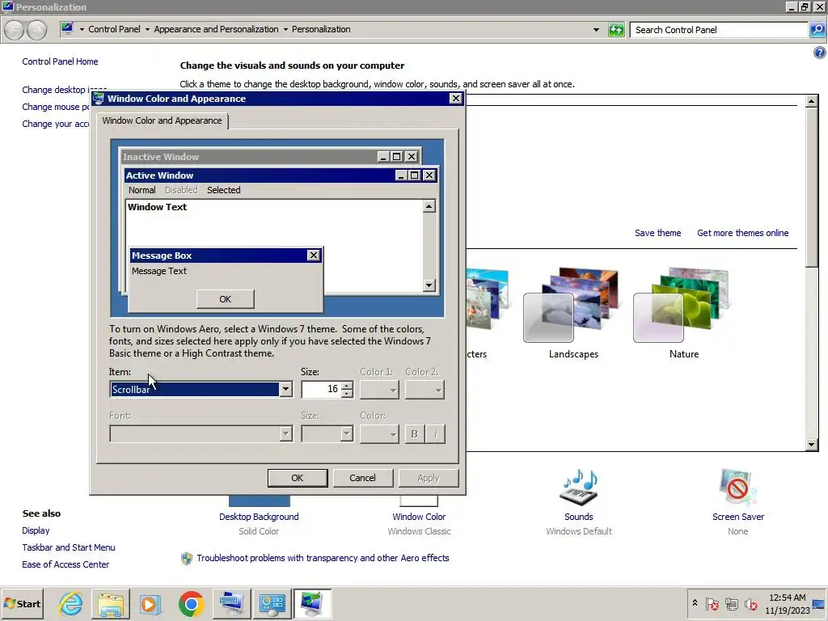Click the Personalization address bar icon
The height and width of the screenshot is (621, 828).
point(67,28)
